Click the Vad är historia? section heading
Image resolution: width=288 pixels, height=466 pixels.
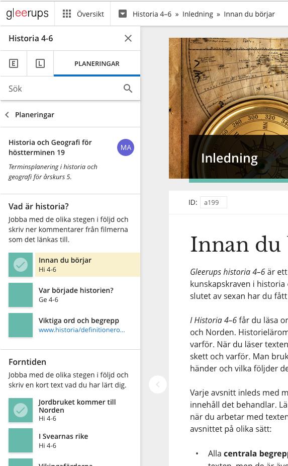[39, 206]
